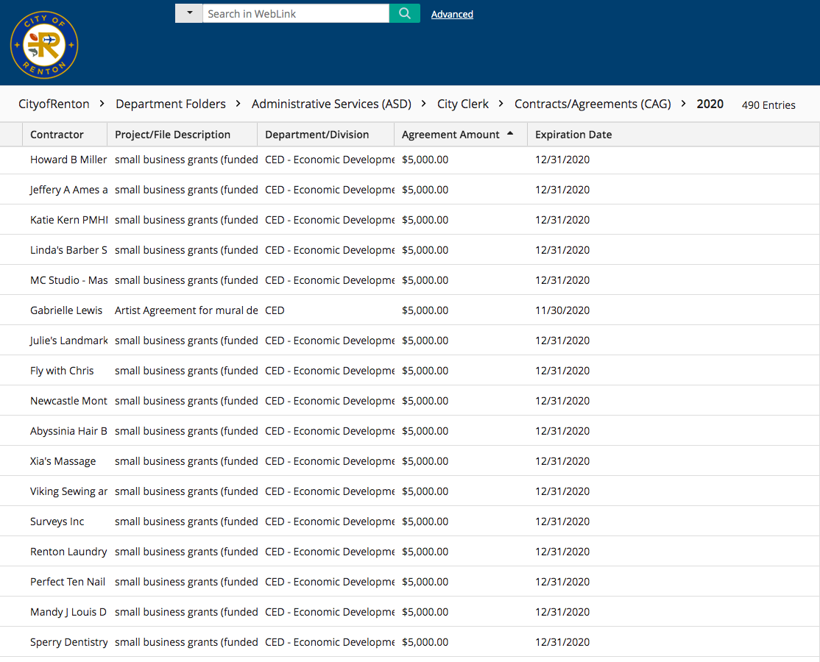This screenshot has height=662, width=820.
Task: Click the Search in WebLink field
Action: click(x=295, y=13)
